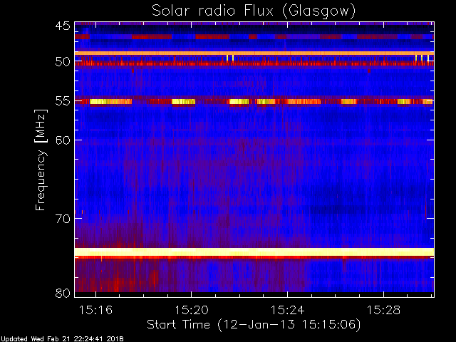Click the 'Updated Wed Feb 21 22:24:41 2018' timestamp
The height and width of the screenshot is (342, 456).
pyautogui.click(x=62, y=339)
